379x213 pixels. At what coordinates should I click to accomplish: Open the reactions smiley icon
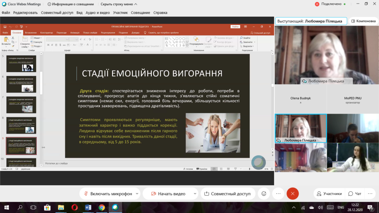264,194
